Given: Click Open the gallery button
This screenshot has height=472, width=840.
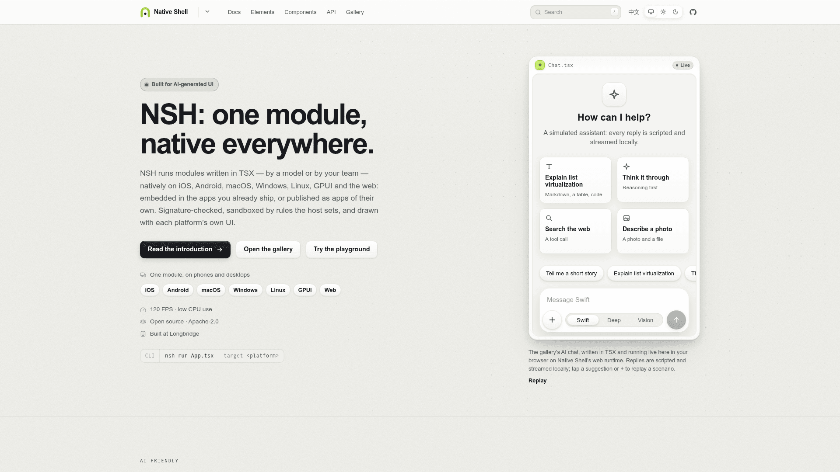Looking at the screenshot, I should tap(268, 250).
